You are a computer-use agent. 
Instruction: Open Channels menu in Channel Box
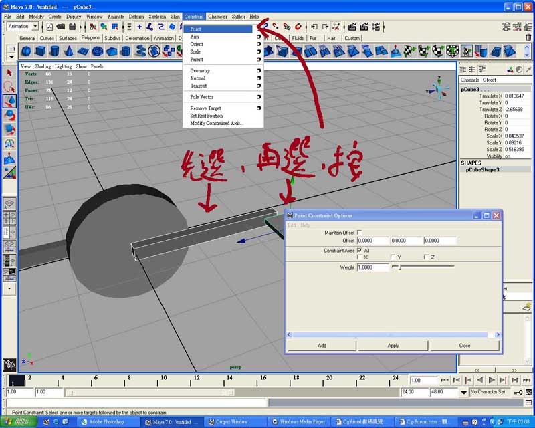pyautogui.click(x=470, y=80)
